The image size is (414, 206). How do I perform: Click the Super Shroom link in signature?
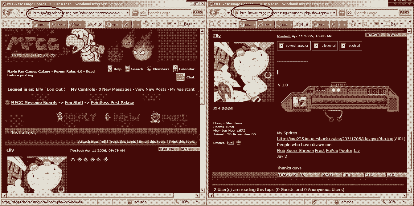coord(300,150)
